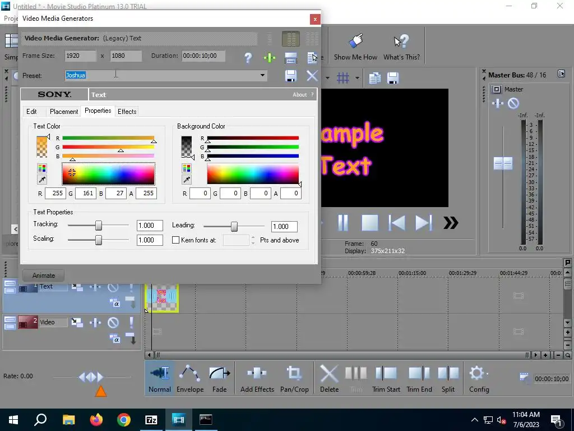This screenshot has width=574, height=431.
Task: Expand more playback controls chevron
Action: pyautogui.click(x=451, y=222)
